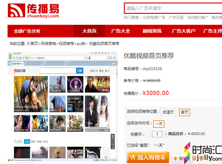Click breadcrumb link 网络营销
The image size is (222, 164).
[48, 44]
